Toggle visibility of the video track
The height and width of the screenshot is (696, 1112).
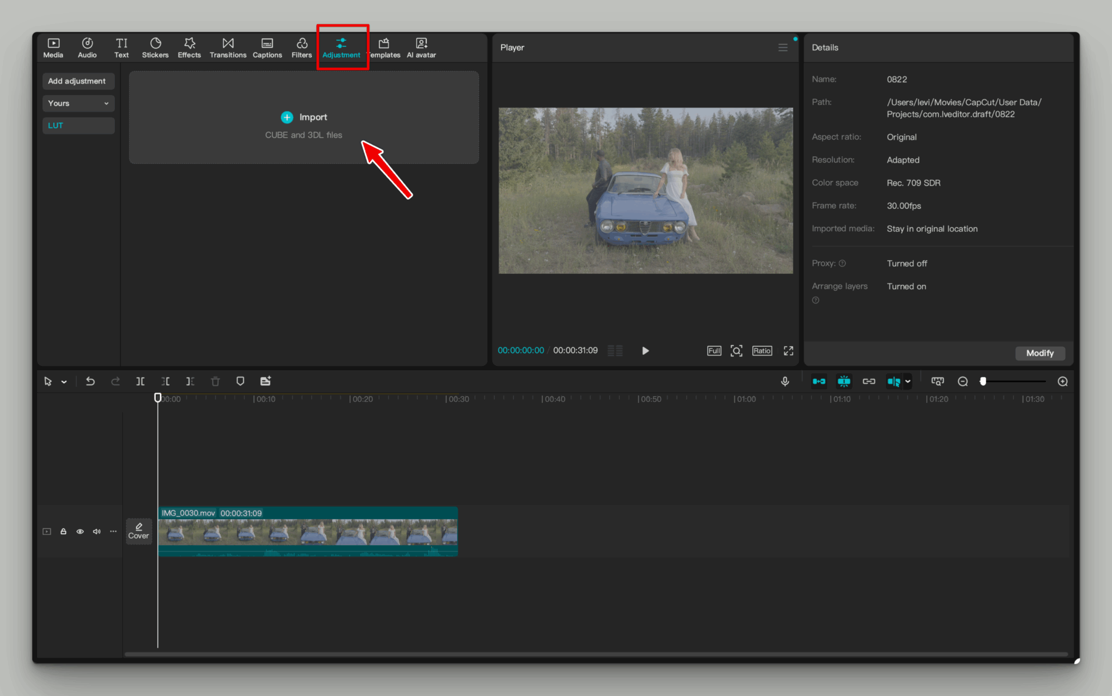[80, 531]
